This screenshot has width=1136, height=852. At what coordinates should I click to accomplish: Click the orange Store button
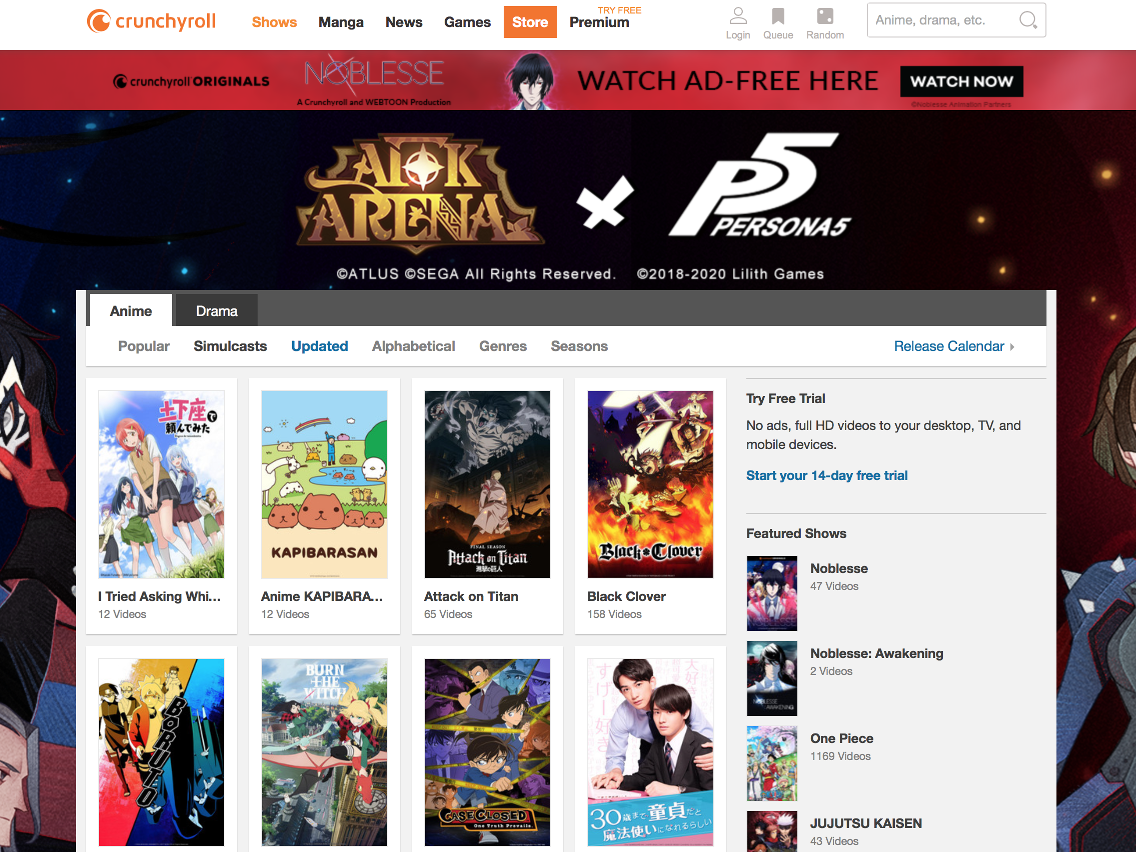point(529,22)
